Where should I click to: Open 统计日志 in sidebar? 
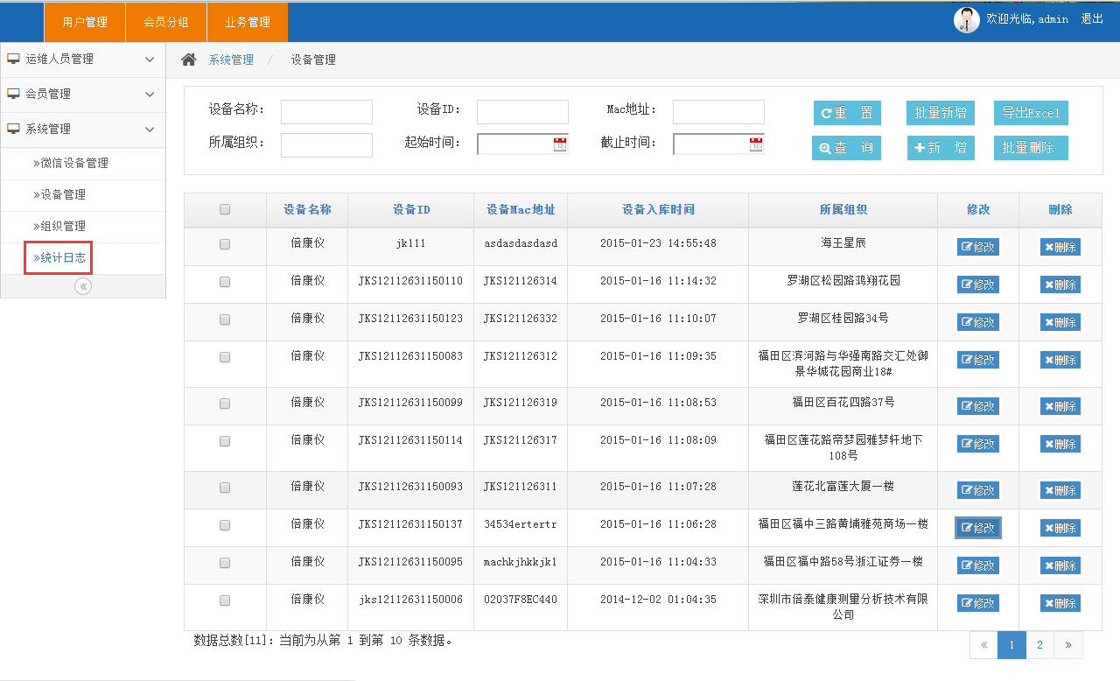point(59,257)
